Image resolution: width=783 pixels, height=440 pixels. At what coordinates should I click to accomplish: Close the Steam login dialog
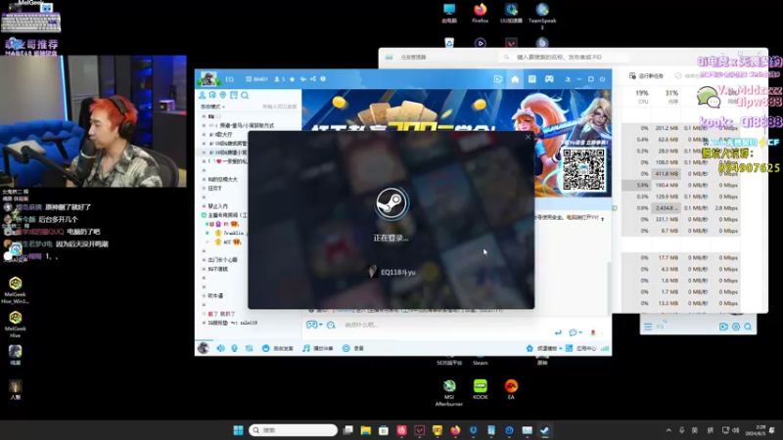click(528, 137)
